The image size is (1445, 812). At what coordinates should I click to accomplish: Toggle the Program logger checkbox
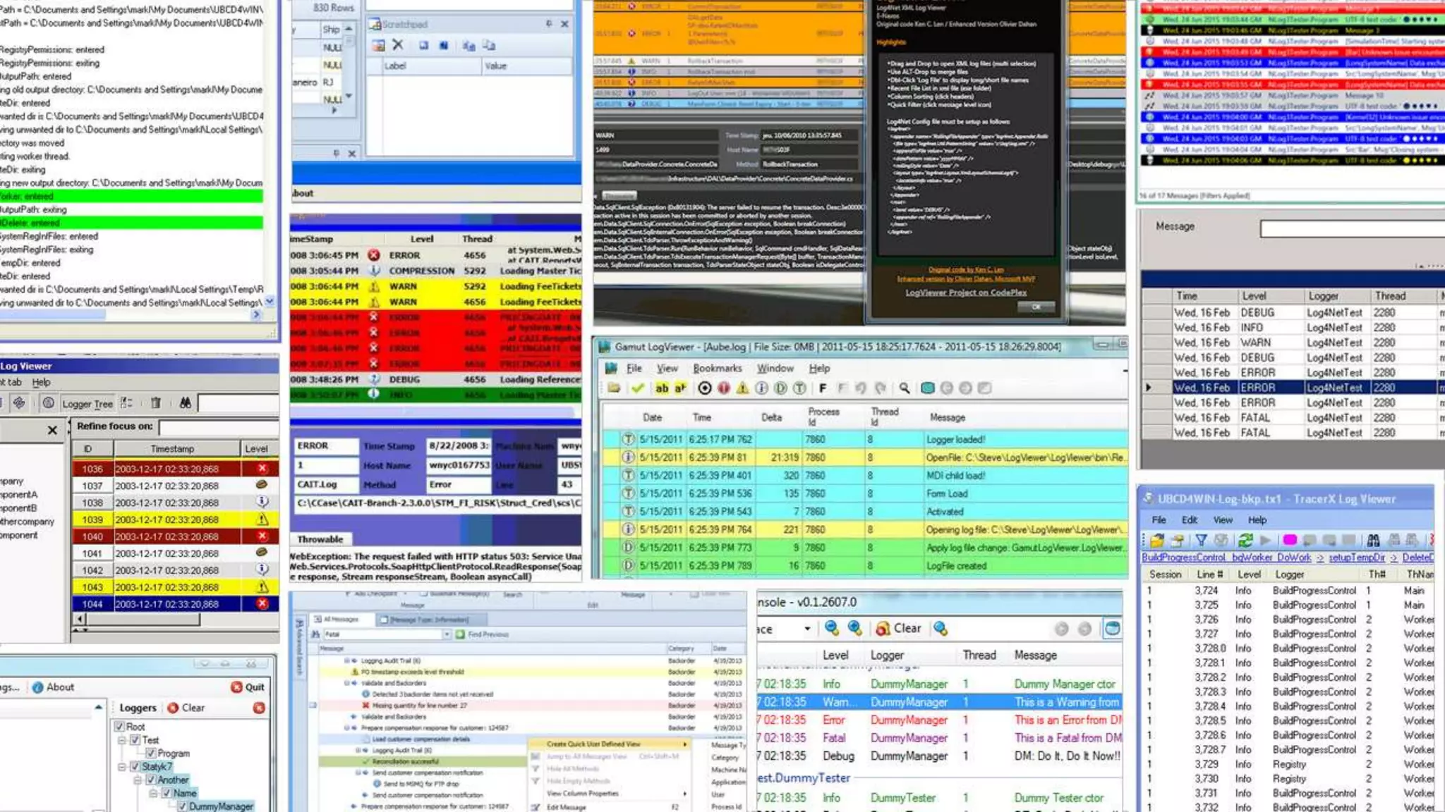[150, 753]
